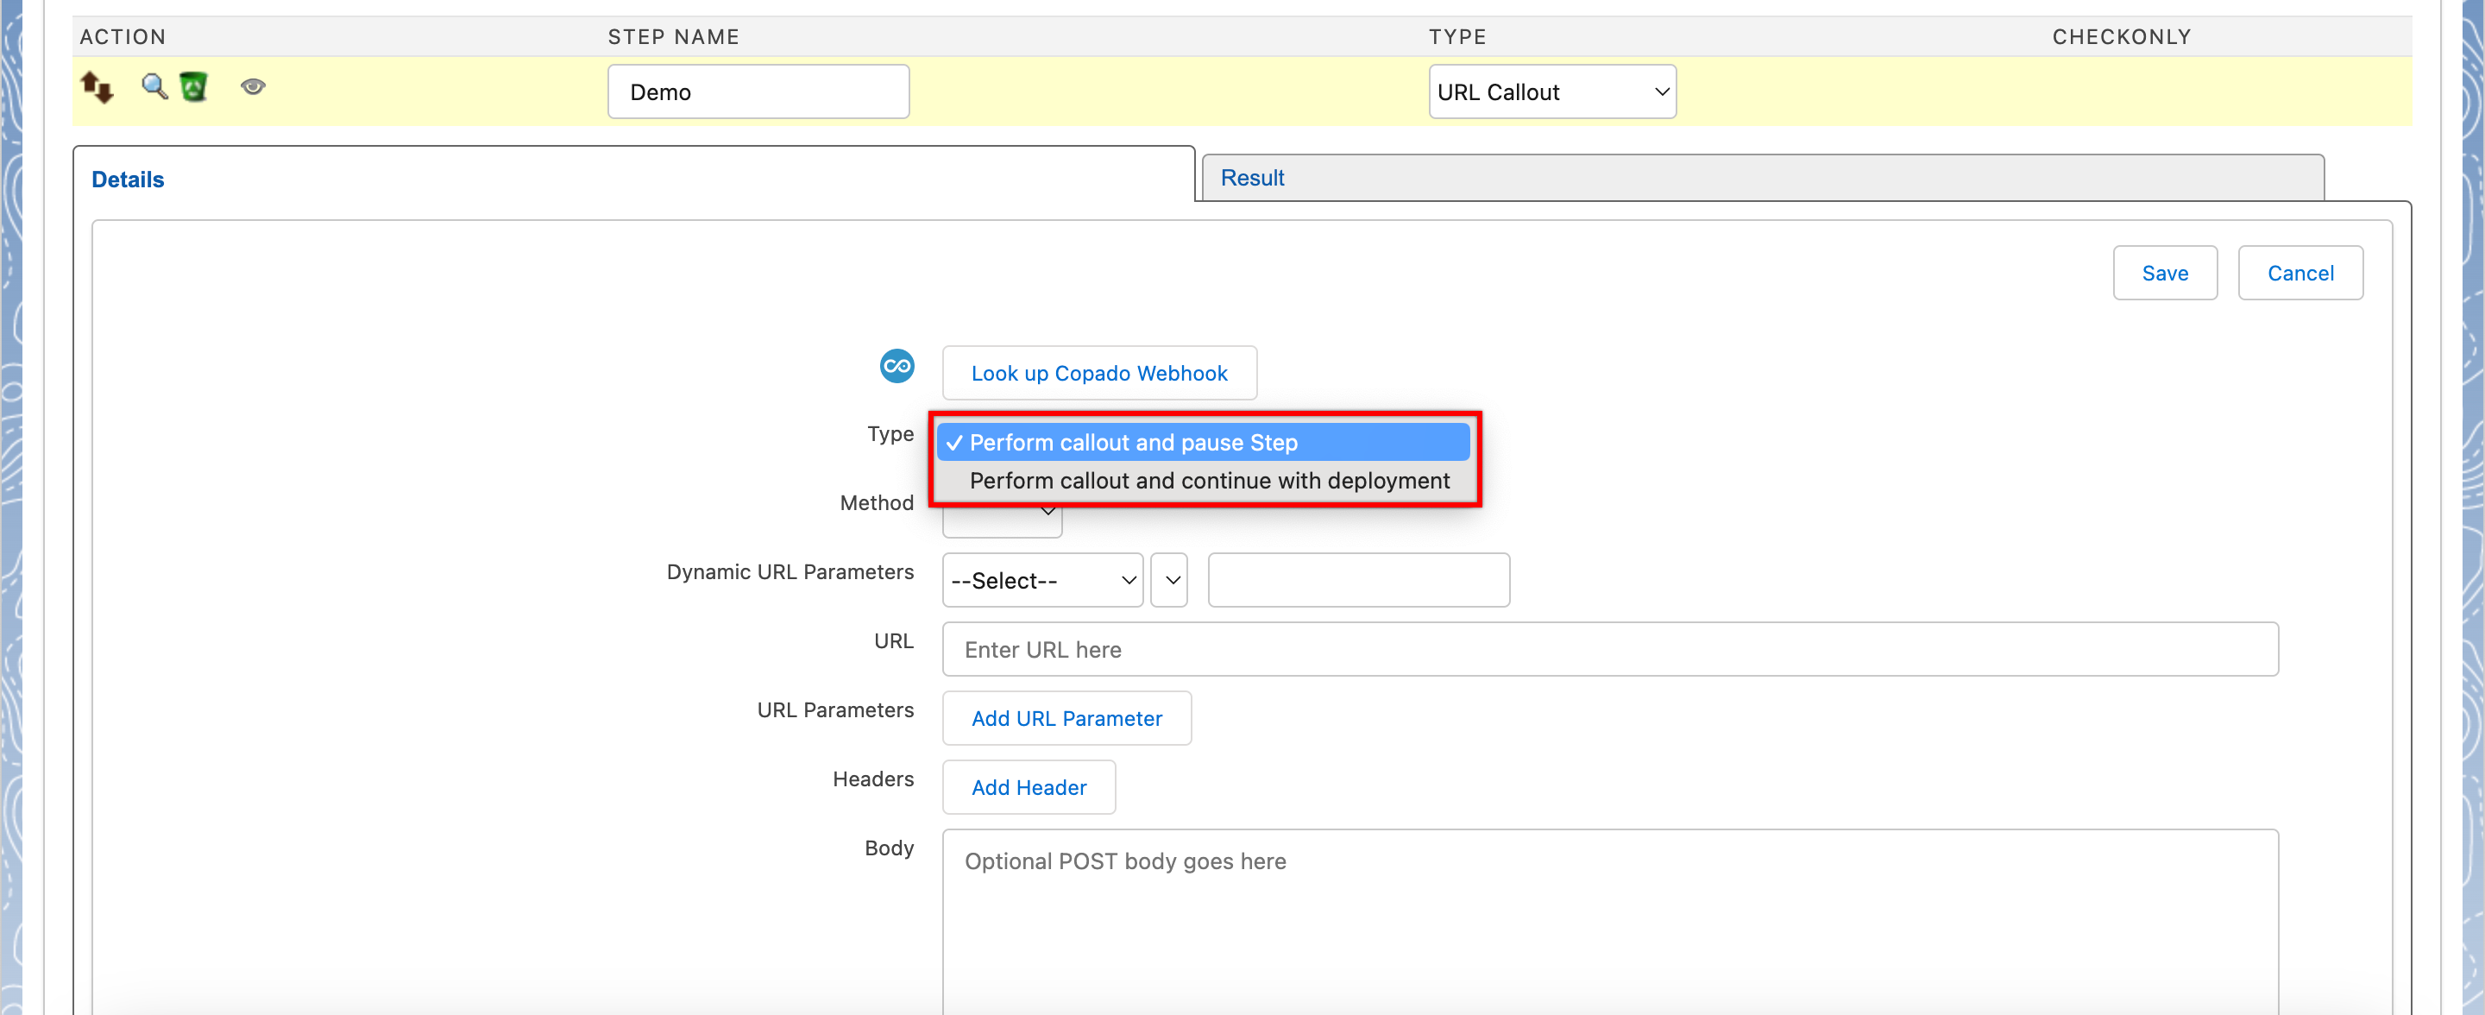Click the magnifying glass icon in Action column
2485x1015 pixels.
coord(154,87)
